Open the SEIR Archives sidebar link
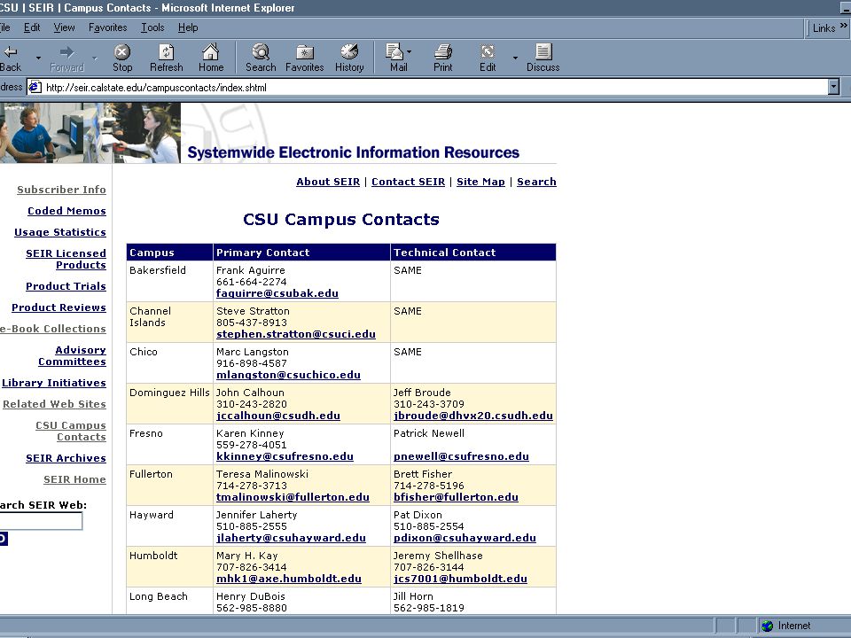The height and width of the screenshot is (638, 851). click(x=66, y=458)
